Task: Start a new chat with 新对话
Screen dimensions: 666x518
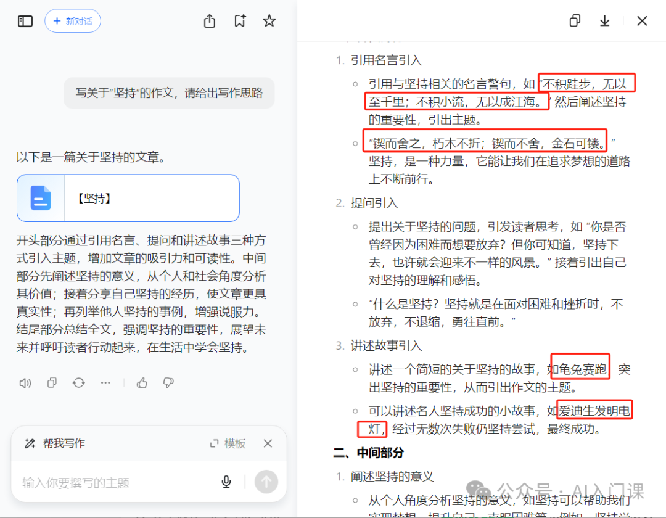Action: coord(73,21)
